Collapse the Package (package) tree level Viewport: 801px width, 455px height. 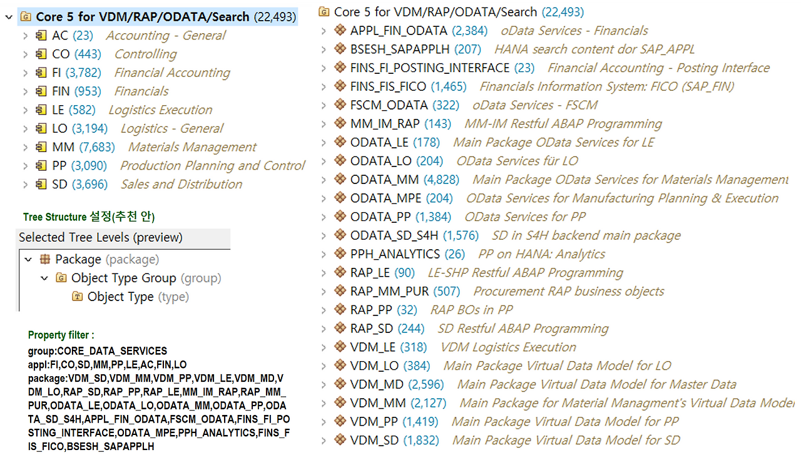29,259
